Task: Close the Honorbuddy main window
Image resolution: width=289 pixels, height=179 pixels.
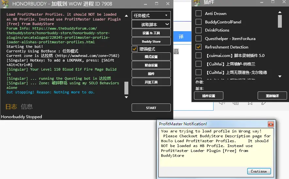Action: click(x=168, y=4)
